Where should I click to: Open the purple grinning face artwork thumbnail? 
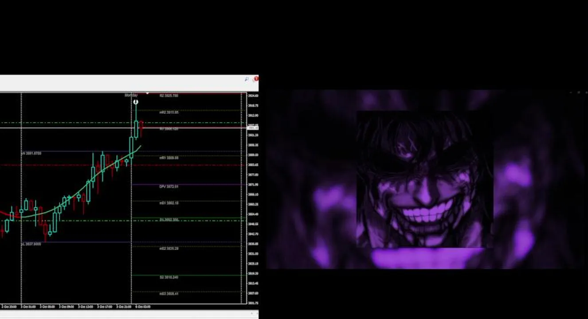click(424, 179)
